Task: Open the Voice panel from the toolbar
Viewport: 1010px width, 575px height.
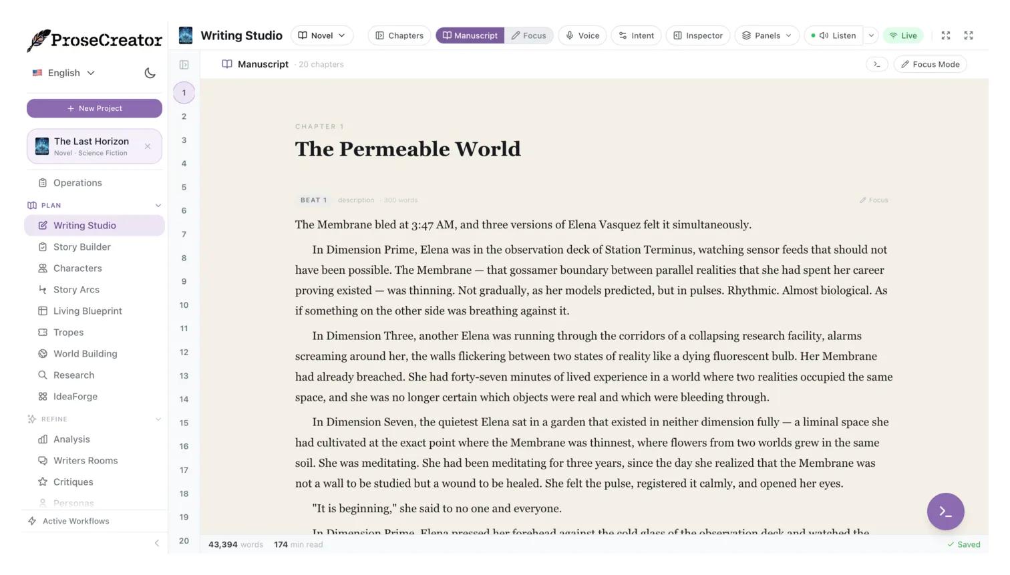Action: pyautogui.click(x=581, y=35)
